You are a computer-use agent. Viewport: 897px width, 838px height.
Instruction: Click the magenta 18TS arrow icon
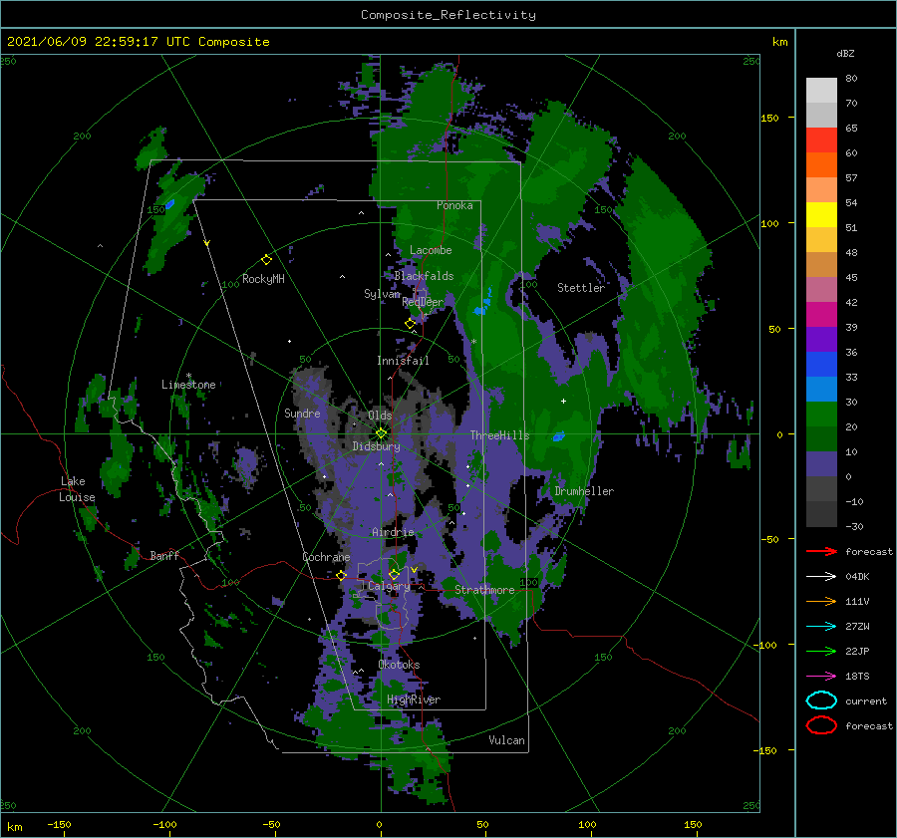click(821, 676)
